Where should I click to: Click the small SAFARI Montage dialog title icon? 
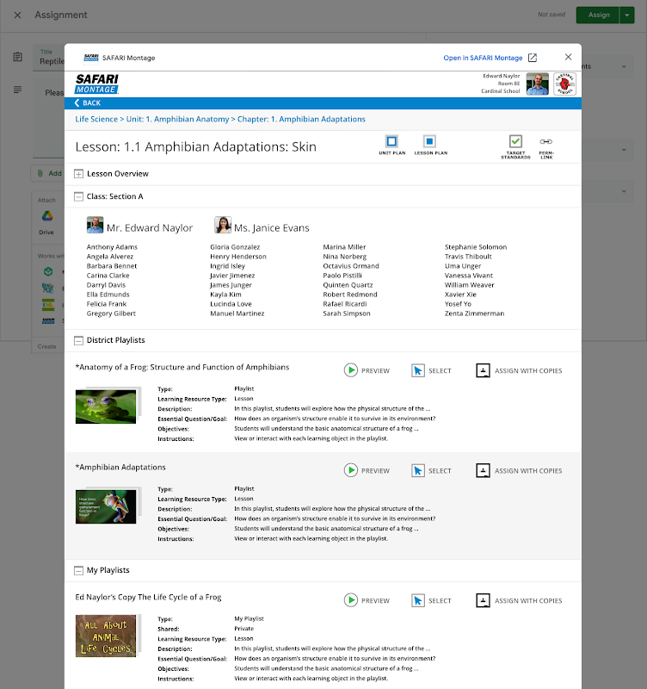[91, 58]
